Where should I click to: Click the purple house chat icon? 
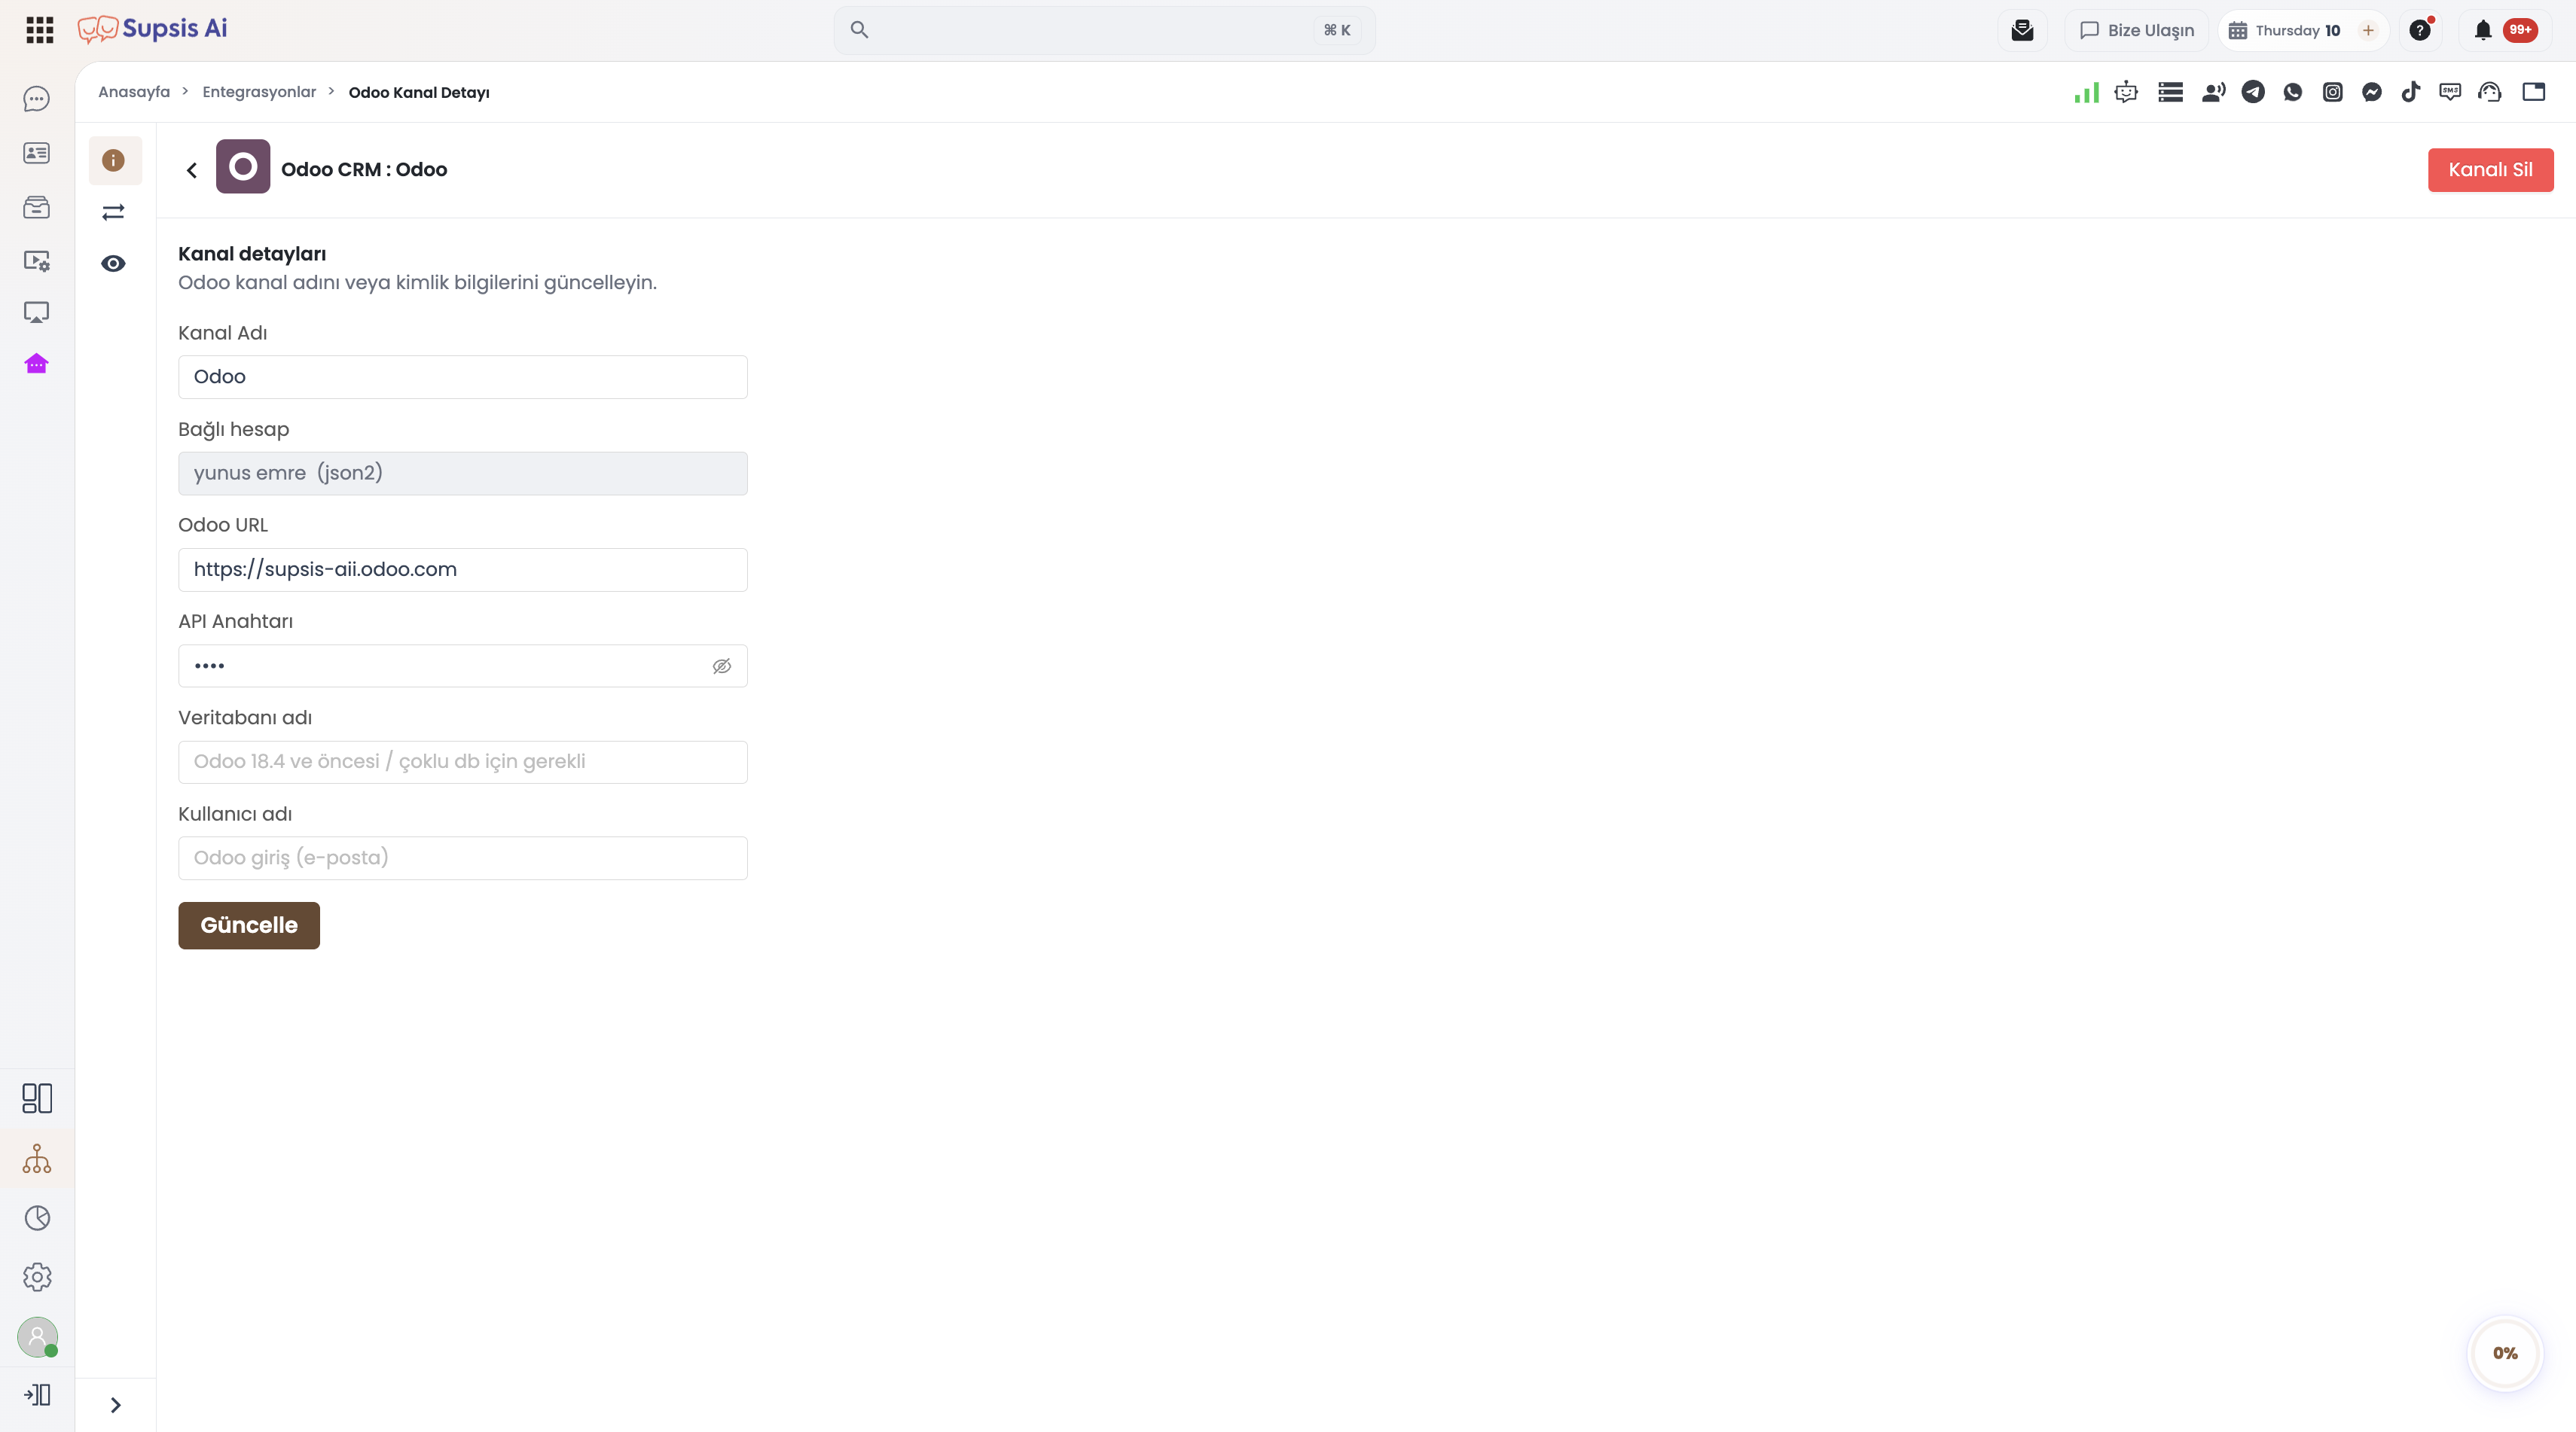coord(37,364)
